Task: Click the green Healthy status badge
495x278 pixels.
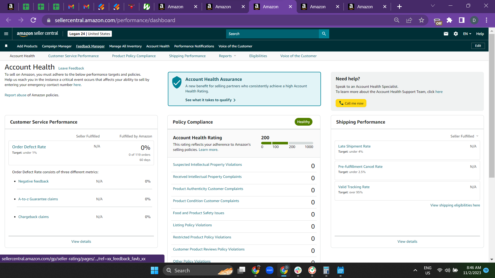Action: coord(303,122)
